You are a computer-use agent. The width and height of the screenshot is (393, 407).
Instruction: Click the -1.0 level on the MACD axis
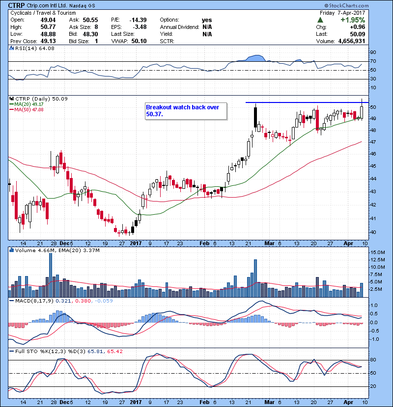[x=374, y=339]
